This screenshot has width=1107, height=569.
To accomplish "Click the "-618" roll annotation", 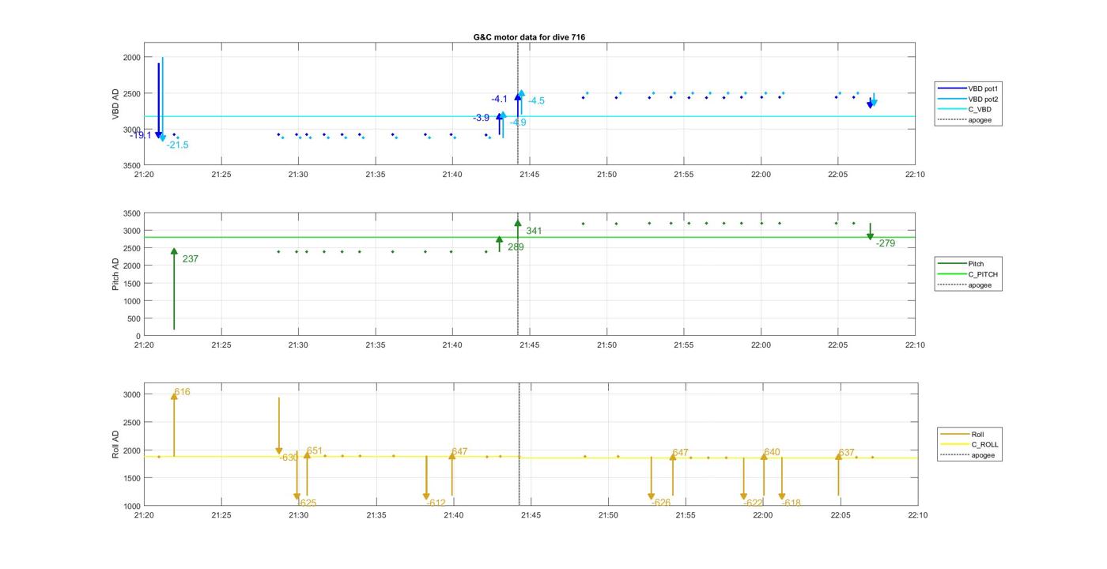I will [792, 503].
